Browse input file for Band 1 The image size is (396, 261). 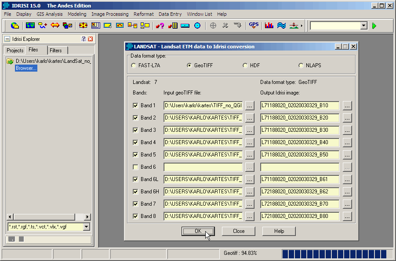coord(250,106)
